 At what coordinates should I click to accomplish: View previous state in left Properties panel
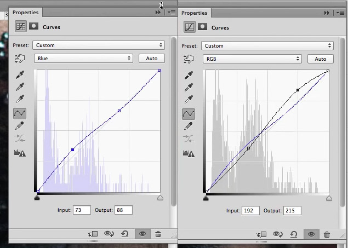tap(109, 234)
